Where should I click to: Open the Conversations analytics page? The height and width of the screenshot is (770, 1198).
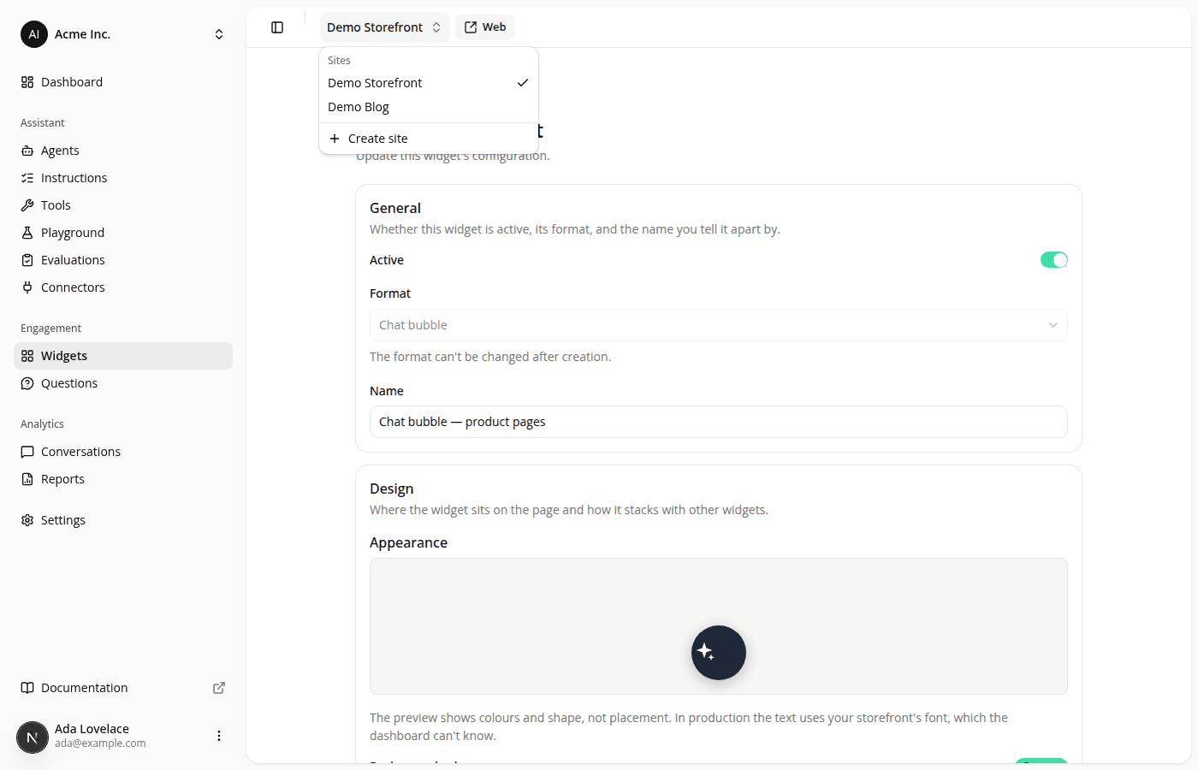pyautogui.click(x=123, y=452)
